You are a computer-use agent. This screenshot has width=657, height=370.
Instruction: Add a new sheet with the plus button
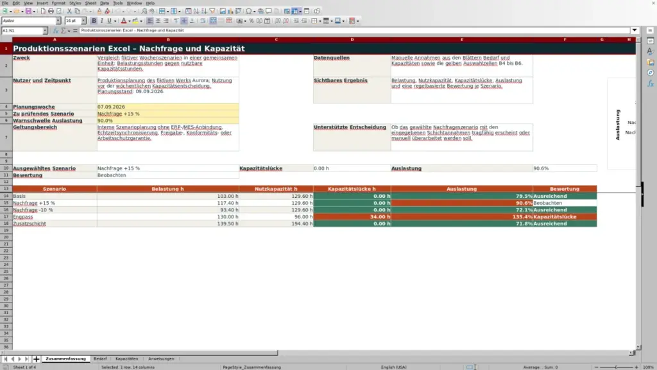pos(37,359)
